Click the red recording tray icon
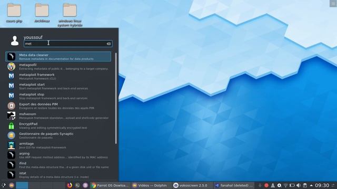337x189 pixels. pyautogui.click(x=266, y=185)
